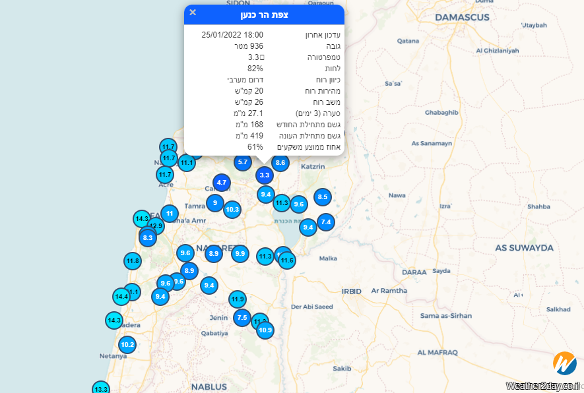The width and height of the screenshot is (584, 393).
Task: Select the 12.9 station marker
Action: [157, 226]
